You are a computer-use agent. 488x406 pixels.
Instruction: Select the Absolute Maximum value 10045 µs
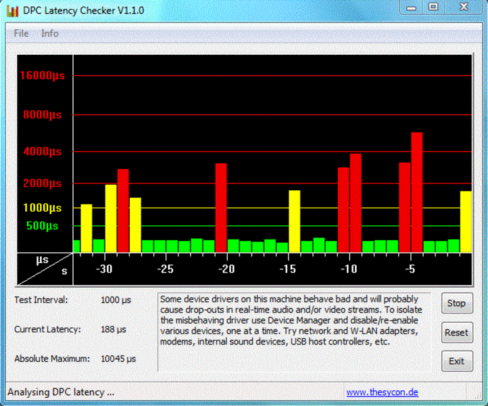click(118, 359)
